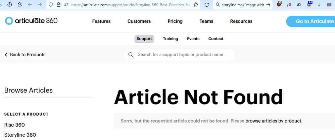The image size is (335, 140).
Task: Click Back to Products link
Action: pos(25,55)
